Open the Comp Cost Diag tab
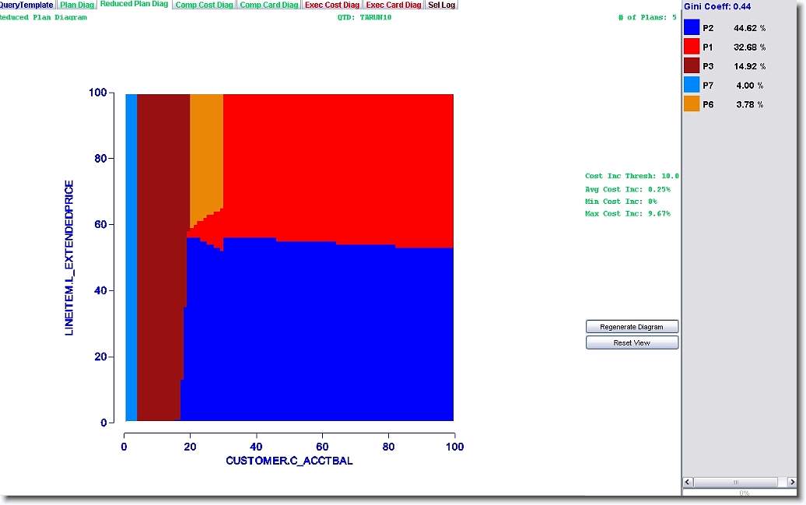 [204, 5]
